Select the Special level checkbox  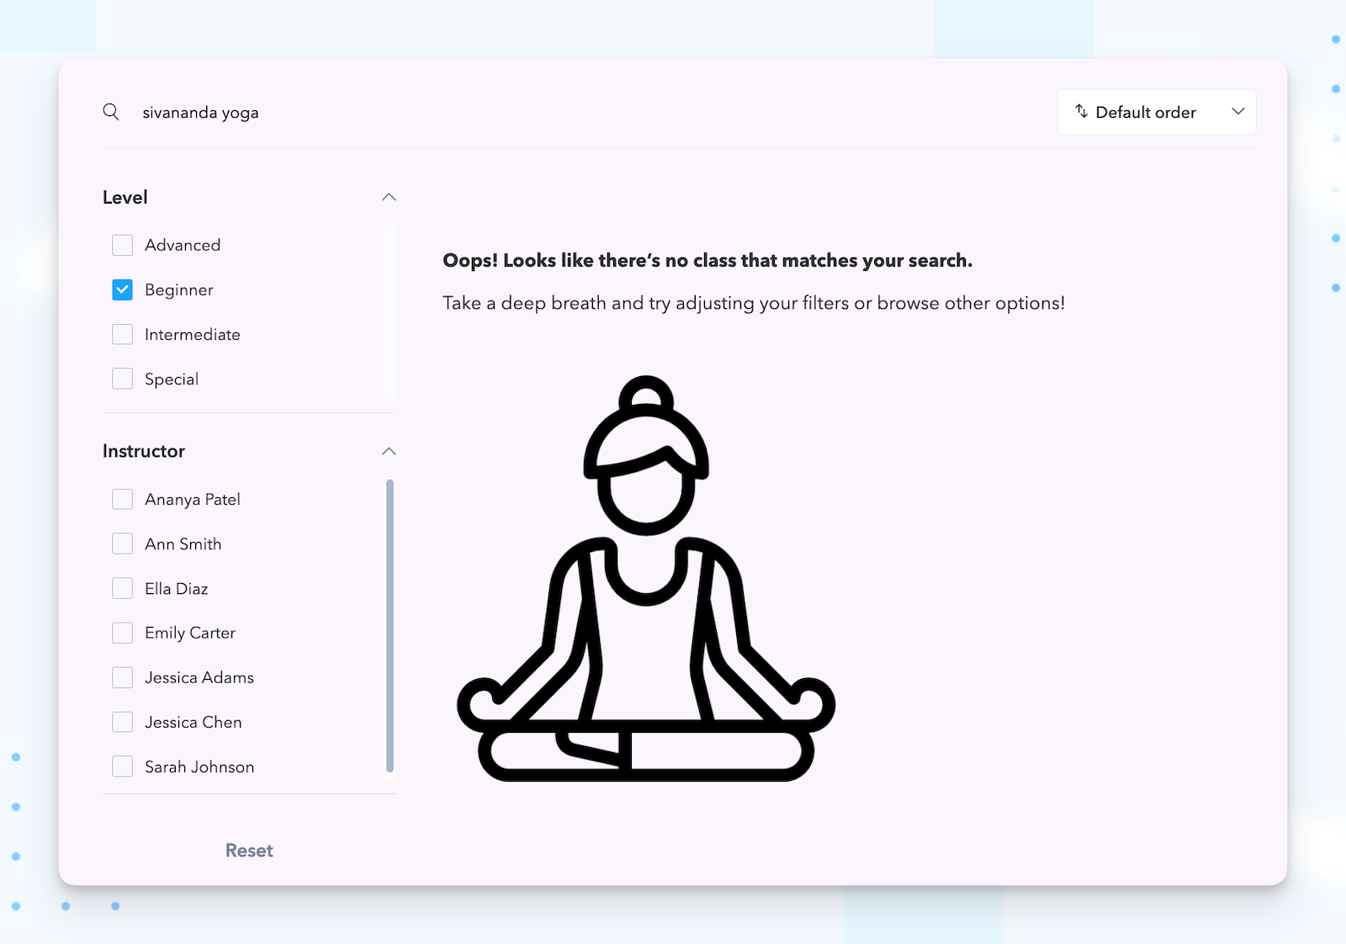click(123, 379)
